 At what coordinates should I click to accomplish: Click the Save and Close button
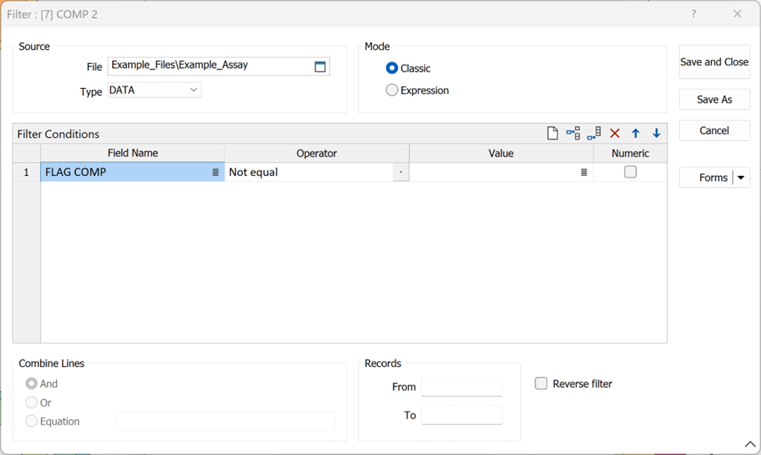pos(714,62)
